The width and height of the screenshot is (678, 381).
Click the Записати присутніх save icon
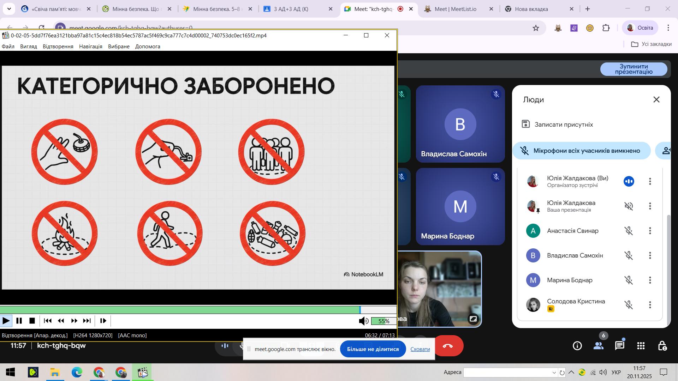pos(525,124)
